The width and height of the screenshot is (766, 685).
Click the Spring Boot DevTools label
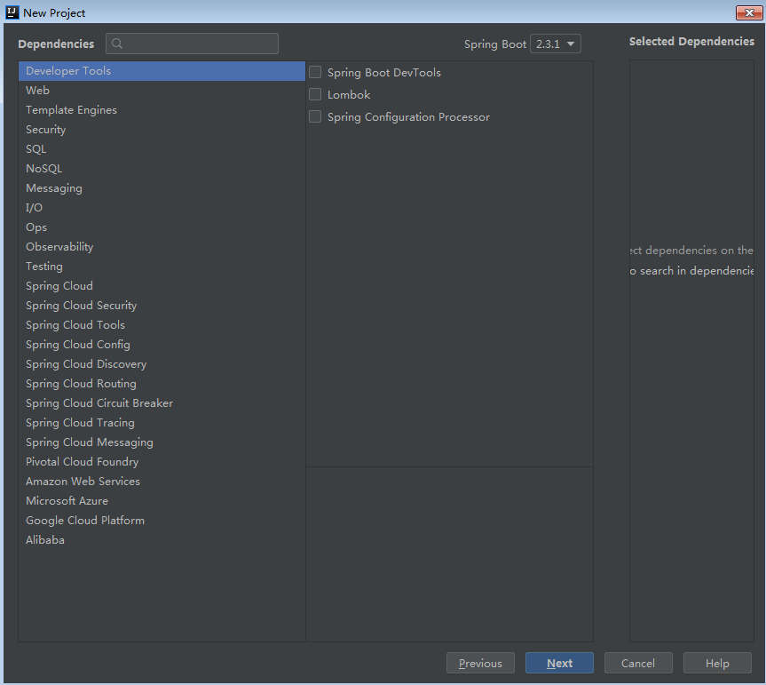click(x=384, y=73)
